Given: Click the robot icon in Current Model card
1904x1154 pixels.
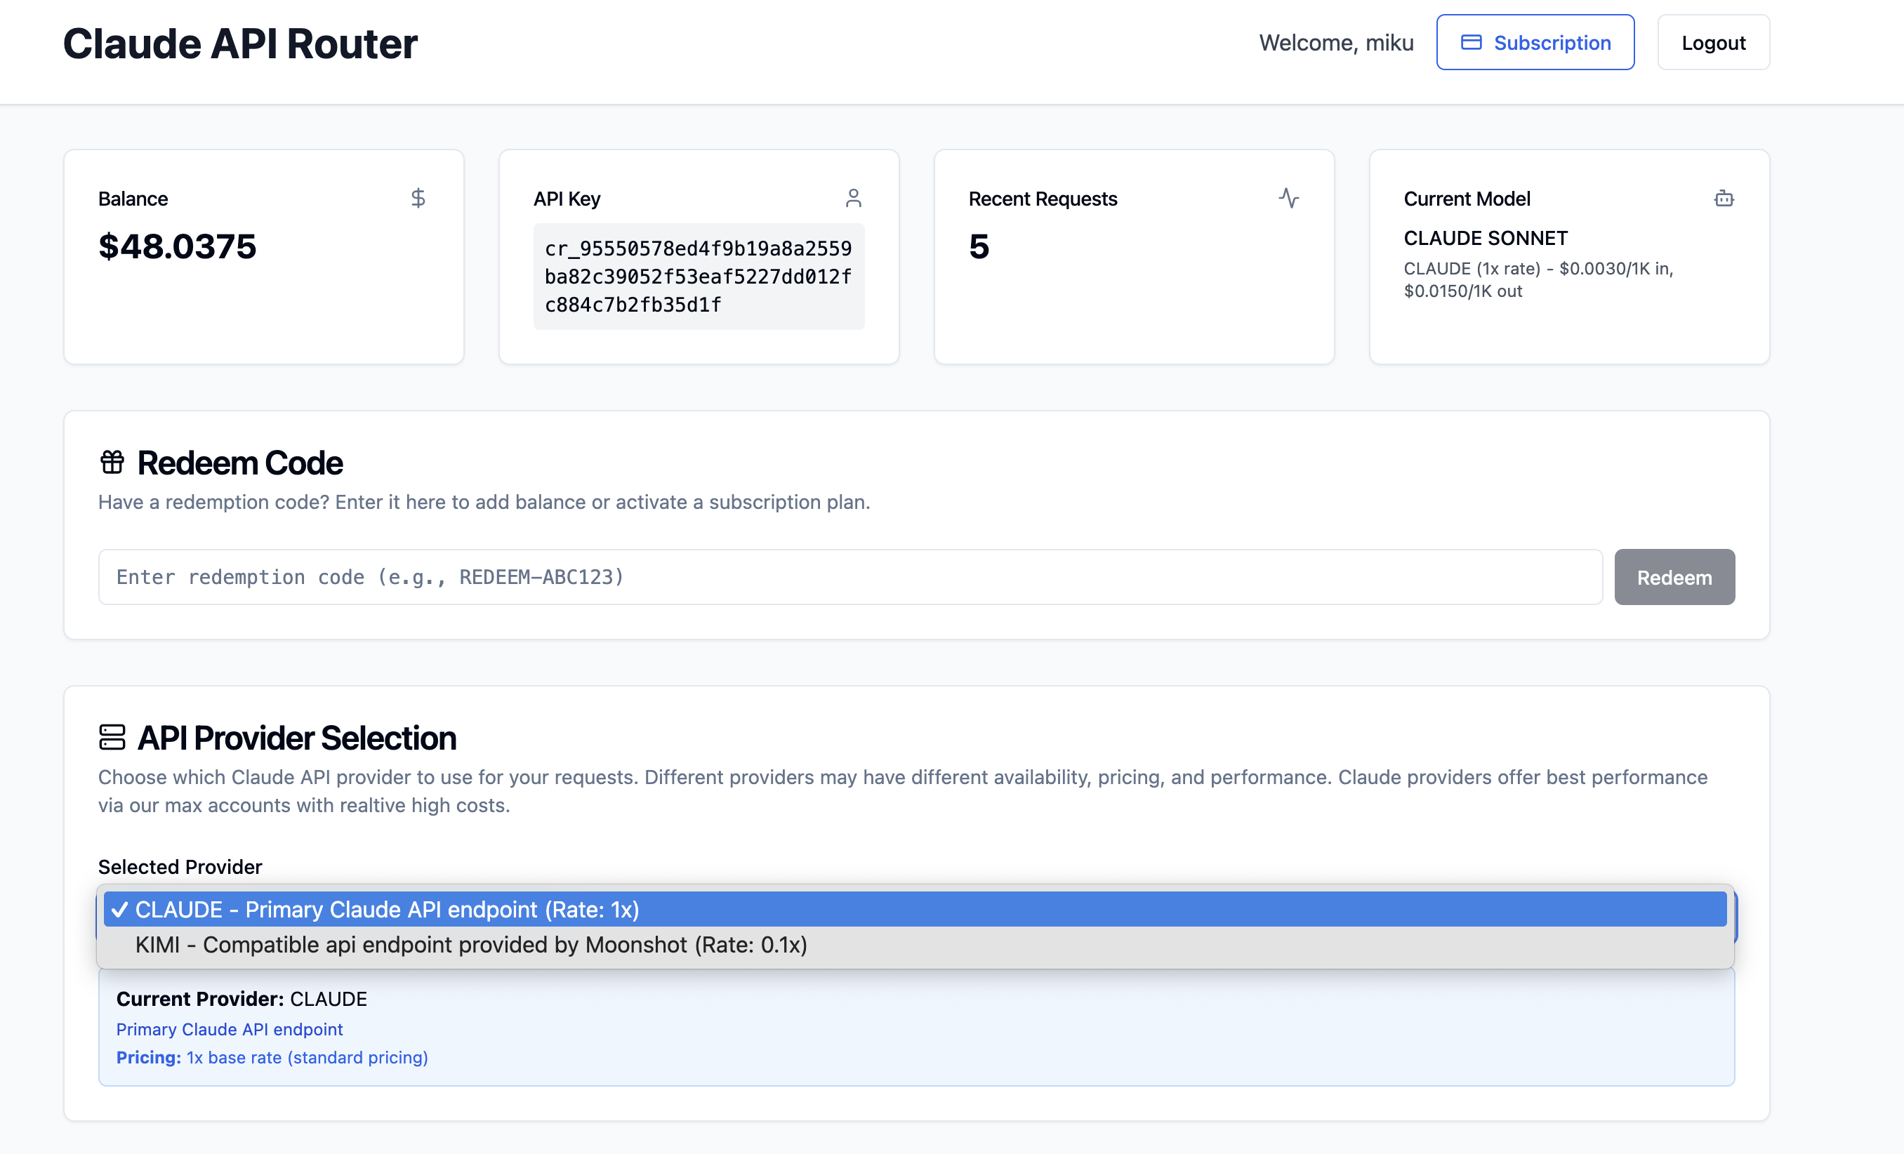Looking at the screenshot, I should 1724,199.
